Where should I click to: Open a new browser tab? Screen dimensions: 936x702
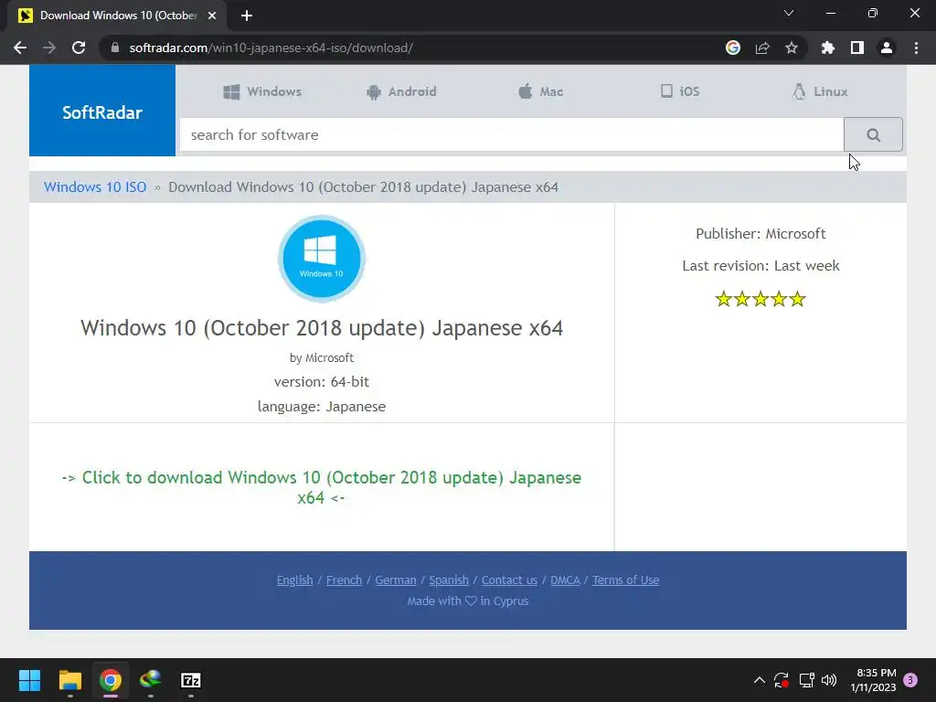click(x=247, y=16)
